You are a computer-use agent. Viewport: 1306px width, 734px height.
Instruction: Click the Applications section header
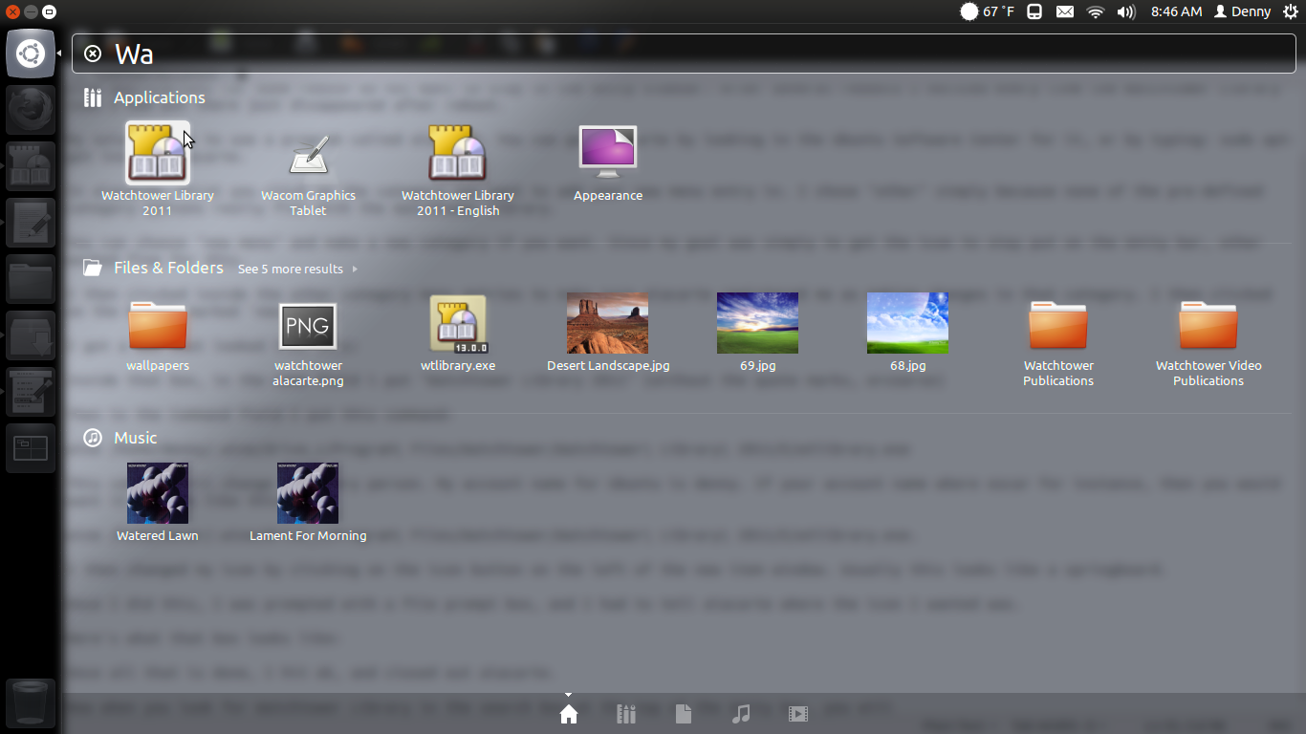(144, 97)
